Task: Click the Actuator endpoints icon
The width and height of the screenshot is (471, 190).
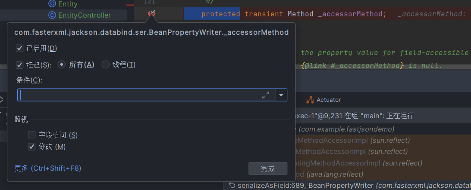Action: click(310, 100)
